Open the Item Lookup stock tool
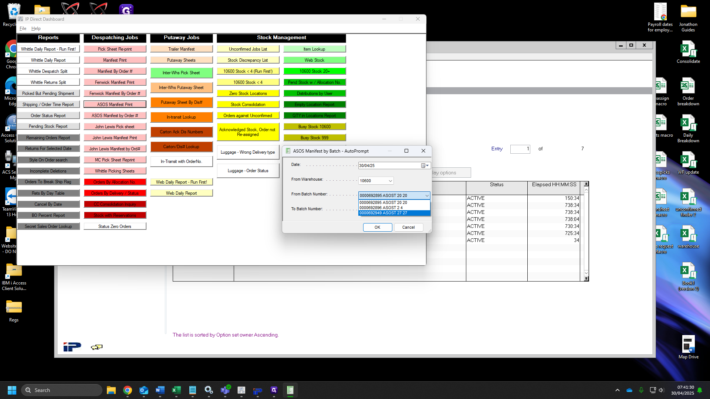This screenshot has height=399, width=710. tap(314, 49)
